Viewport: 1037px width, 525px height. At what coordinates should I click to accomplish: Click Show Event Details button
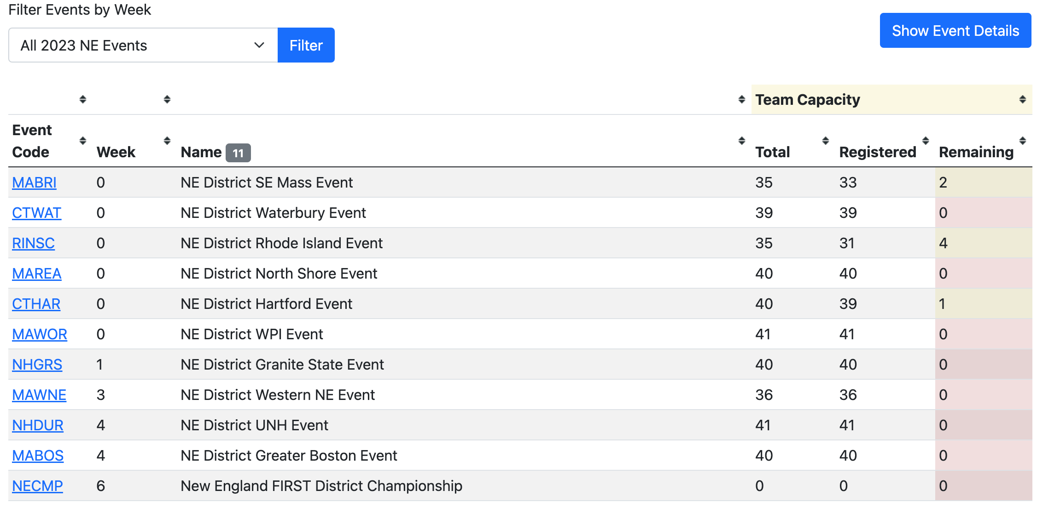[955, 30]
